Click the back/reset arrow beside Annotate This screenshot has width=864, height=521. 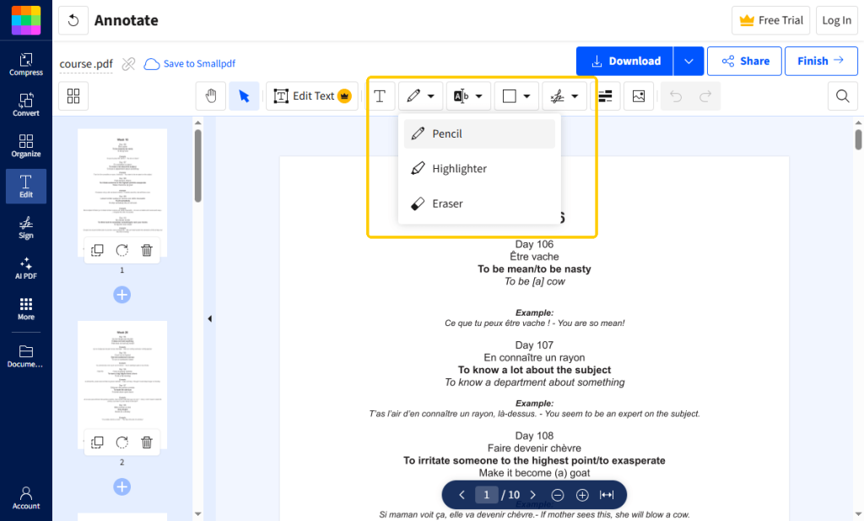click(x=73, y=20)
